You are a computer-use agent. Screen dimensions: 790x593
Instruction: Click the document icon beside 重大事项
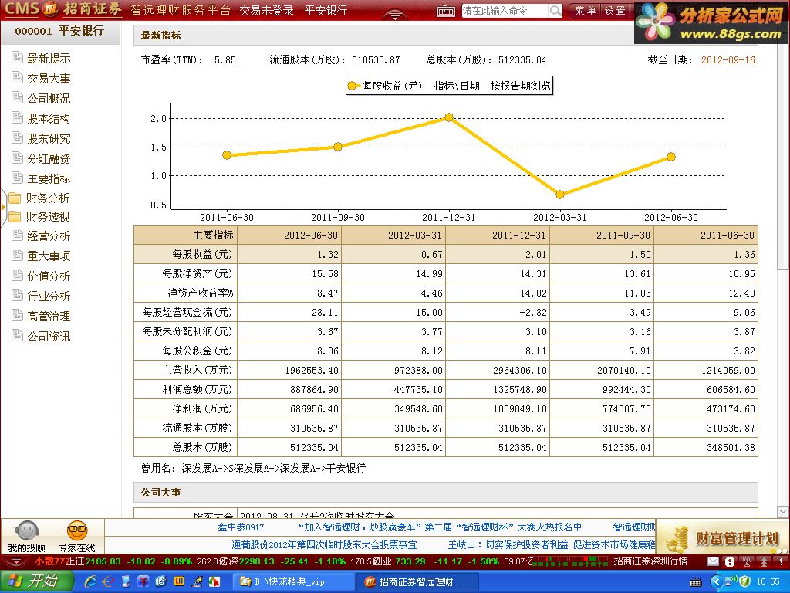18,255
